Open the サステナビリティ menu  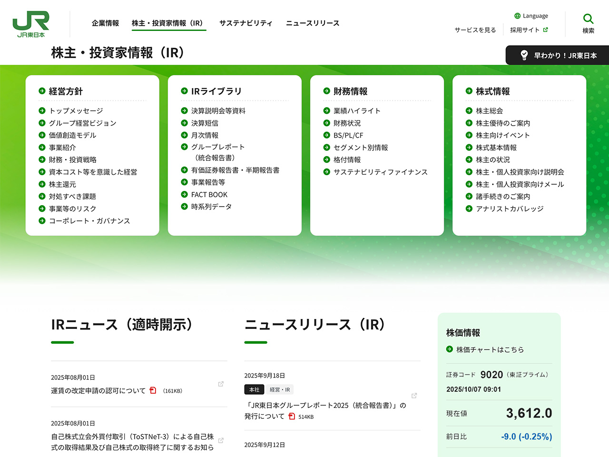point(246,23)
